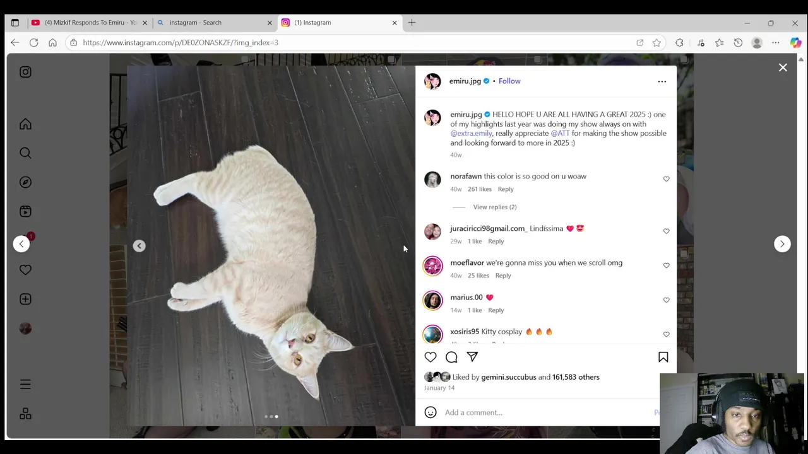Like juraciricci98gmail.com_ comment

point(666,231)
